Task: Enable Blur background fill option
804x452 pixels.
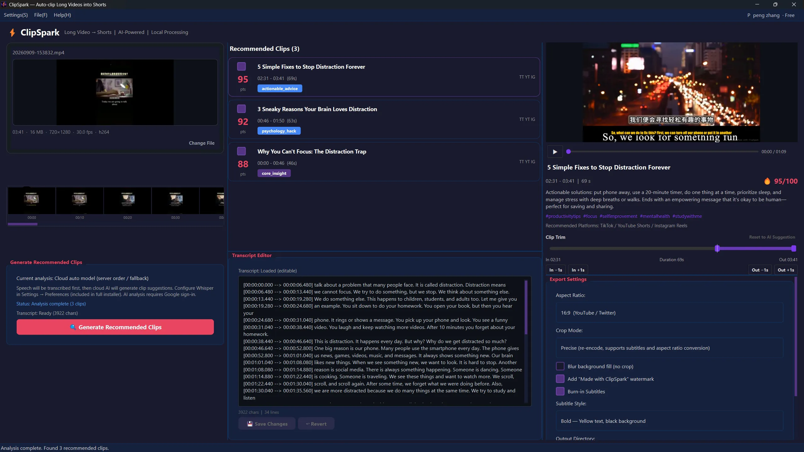Action: coord(560,366)
